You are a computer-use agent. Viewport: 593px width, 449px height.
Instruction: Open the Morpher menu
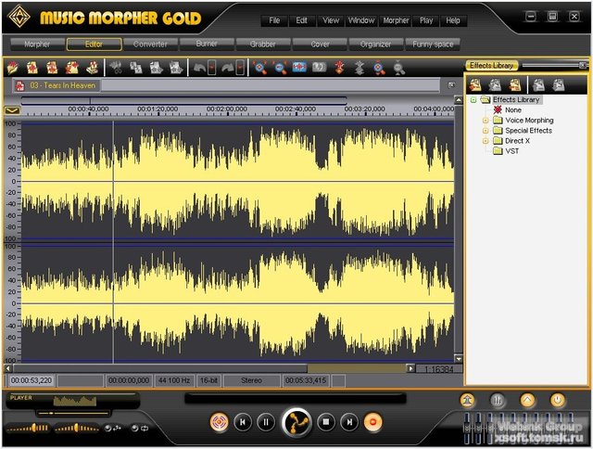tap(396, 20)
